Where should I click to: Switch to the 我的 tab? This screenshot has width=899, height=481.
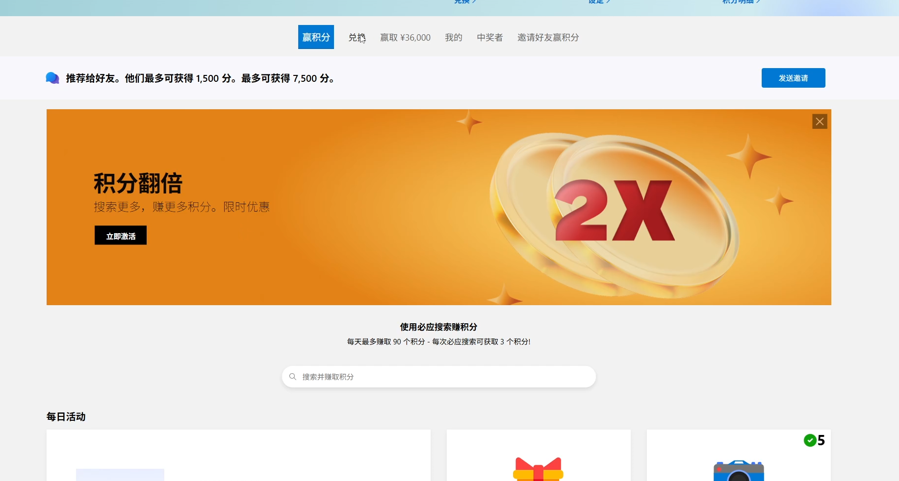(x=453, y=37)
